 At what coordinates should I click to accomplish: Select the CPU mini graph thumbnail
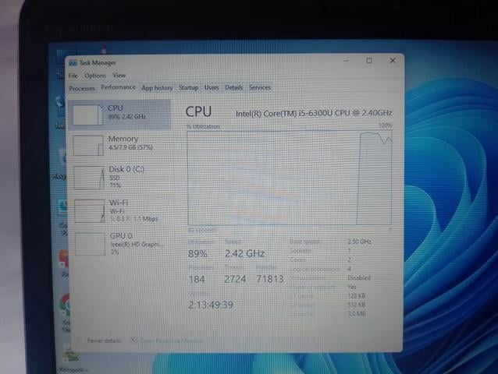[x=88, y=115]
